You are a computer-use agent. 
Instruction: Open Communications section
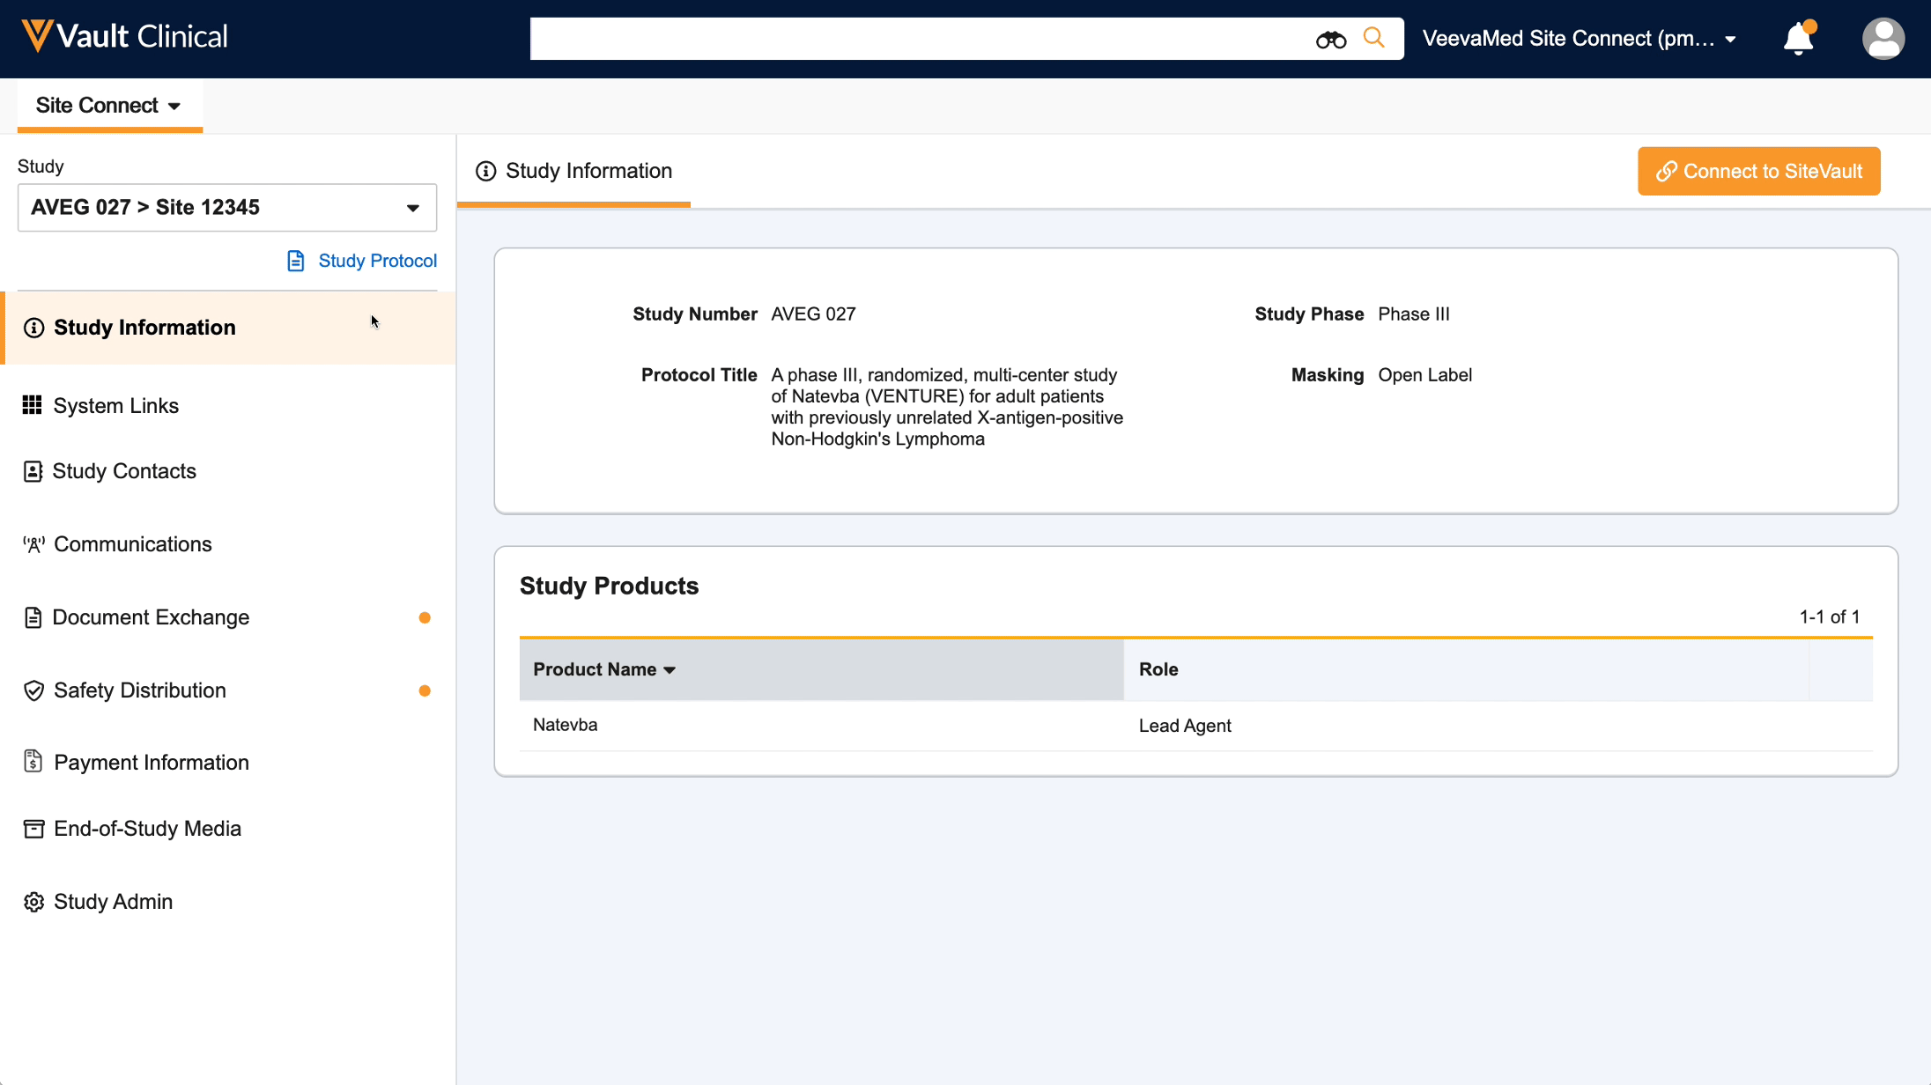coord(131,544)
